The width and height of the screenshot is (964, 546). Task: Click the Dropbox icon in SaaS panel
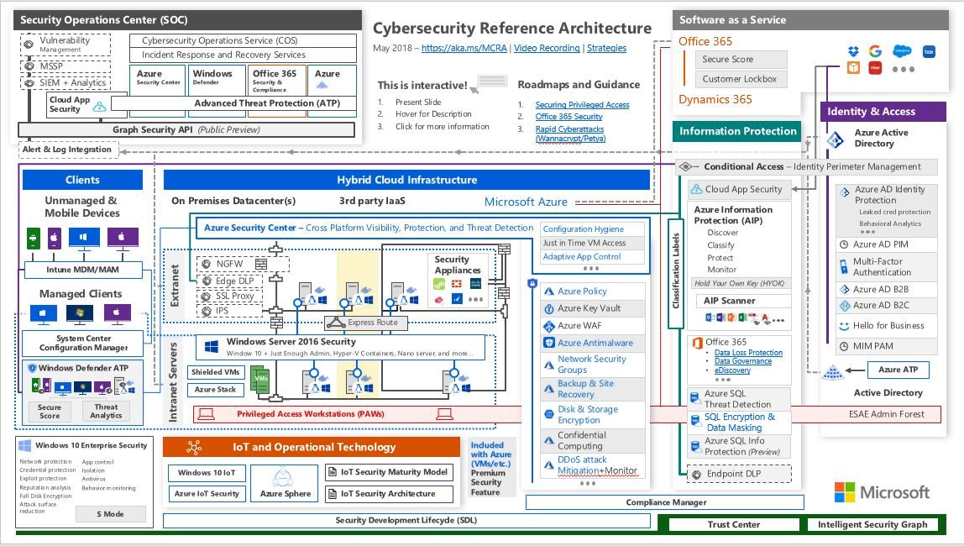point(854,52)
